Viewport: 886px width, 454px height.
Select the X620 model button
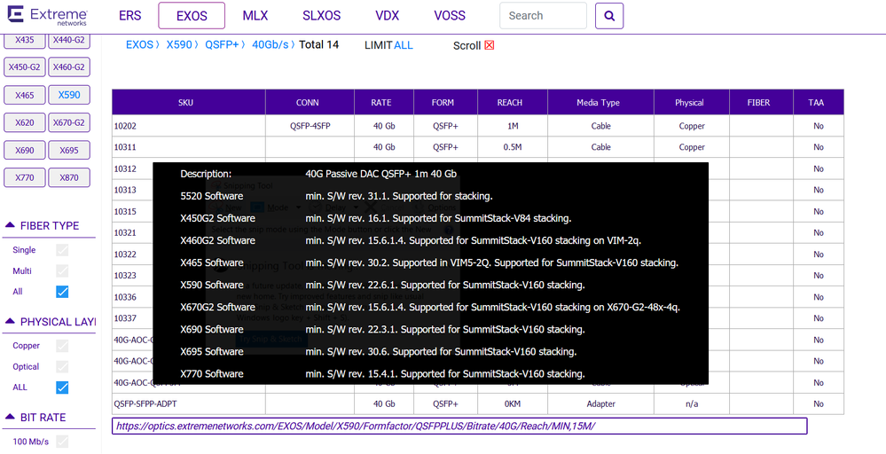24,122
